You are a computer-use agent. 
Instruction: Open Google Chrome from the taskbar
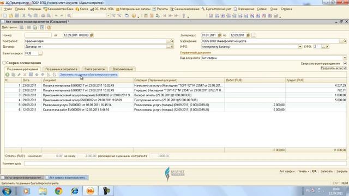coord(59,191)
